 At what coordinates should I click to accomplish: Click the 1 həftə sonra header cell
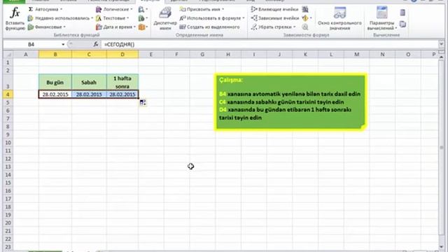pos(122,83)
